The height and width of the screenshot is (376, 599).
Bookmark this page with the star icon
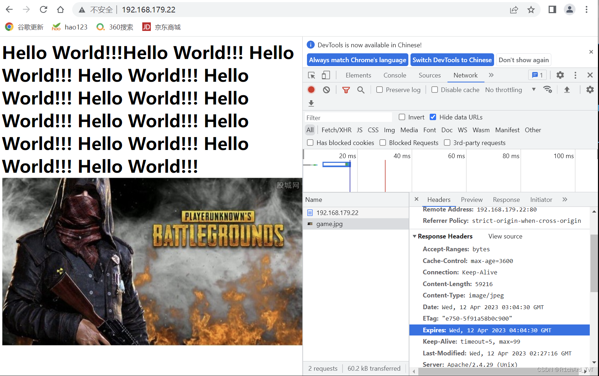coord(531,10)
